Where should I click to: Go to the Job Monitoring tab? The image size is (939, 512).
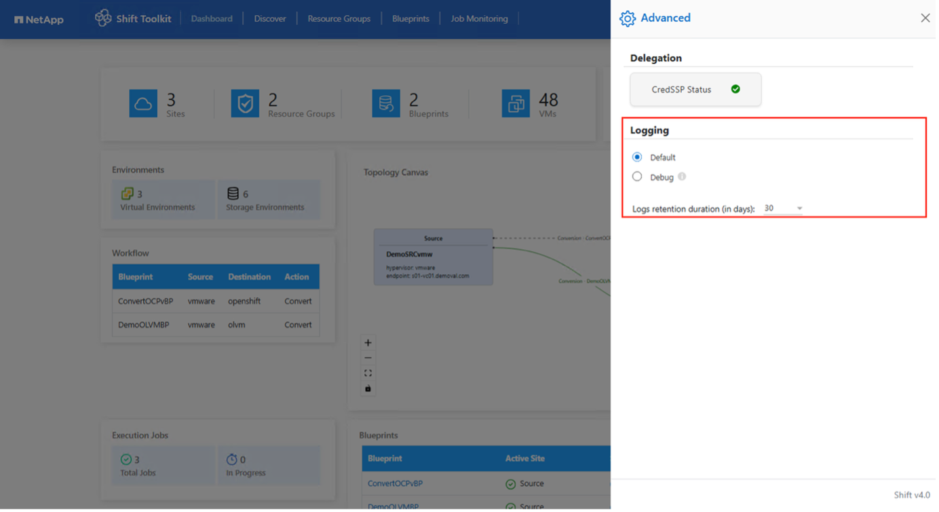tap(479, 19)
